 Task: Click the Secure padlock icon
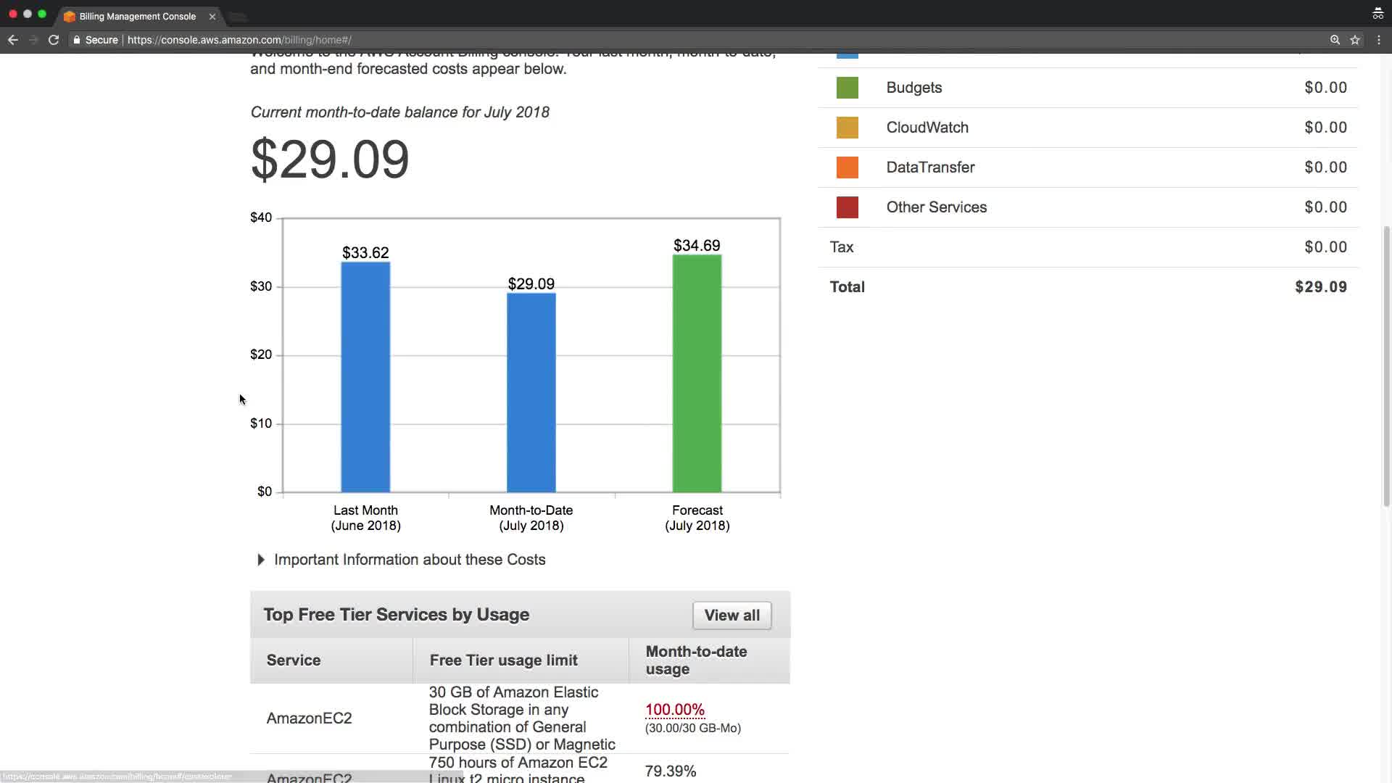tap(77, 40)
